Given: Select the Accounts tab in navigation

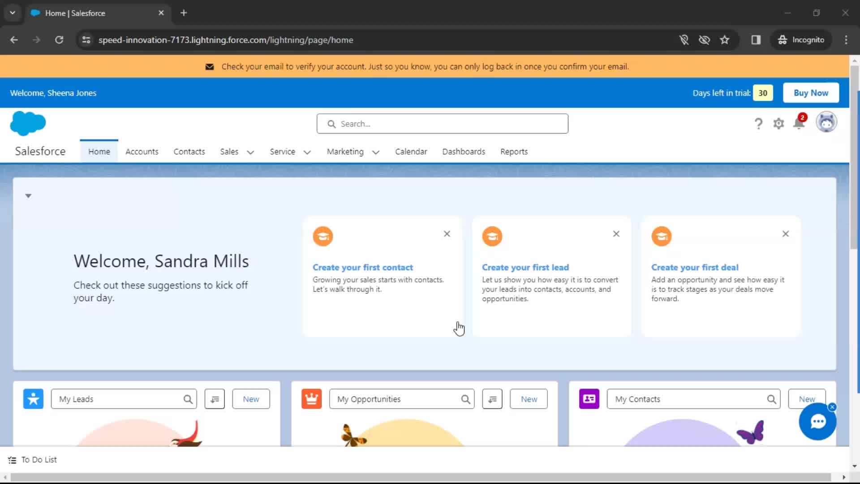Looking at the screenshot, I should (x=142, y=151).
